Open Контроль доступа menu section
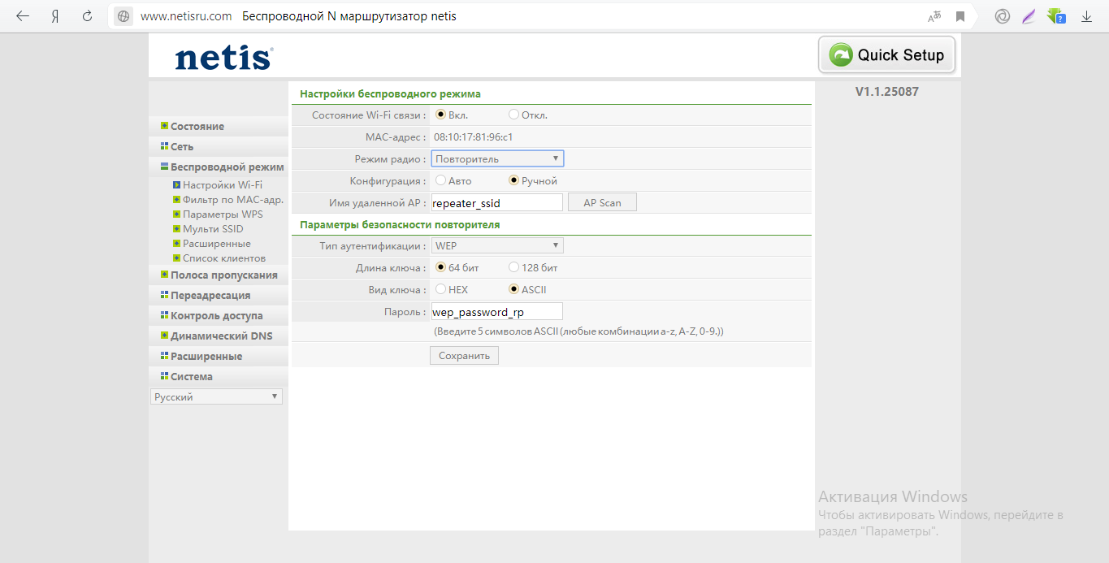Screen dimensions: 1109x563 click(x=217, y=315)
